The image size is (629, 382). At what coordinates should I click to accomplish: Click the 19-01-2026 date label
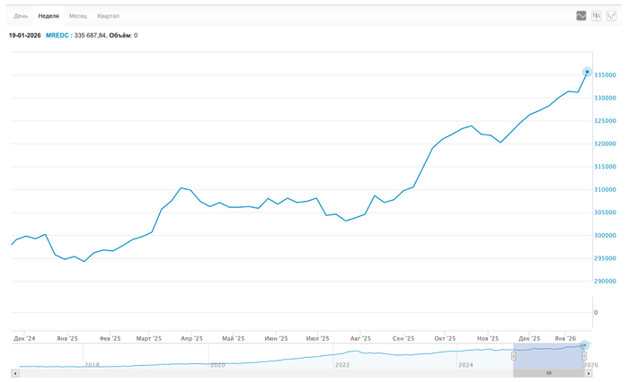click(24, 36)
